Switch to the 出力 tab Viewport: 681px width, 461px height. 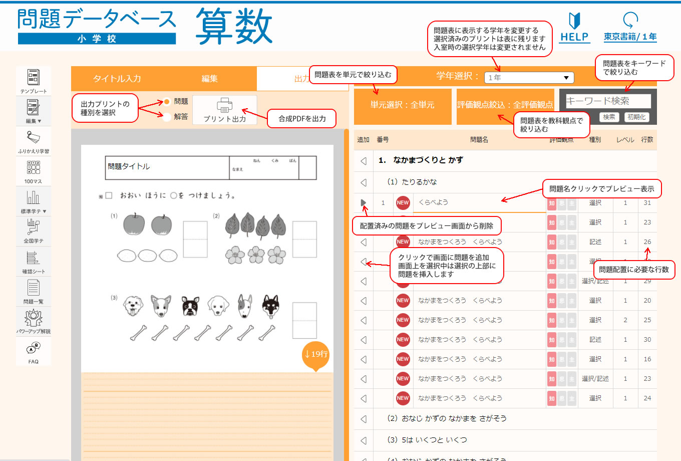click(x=302, y=79)
